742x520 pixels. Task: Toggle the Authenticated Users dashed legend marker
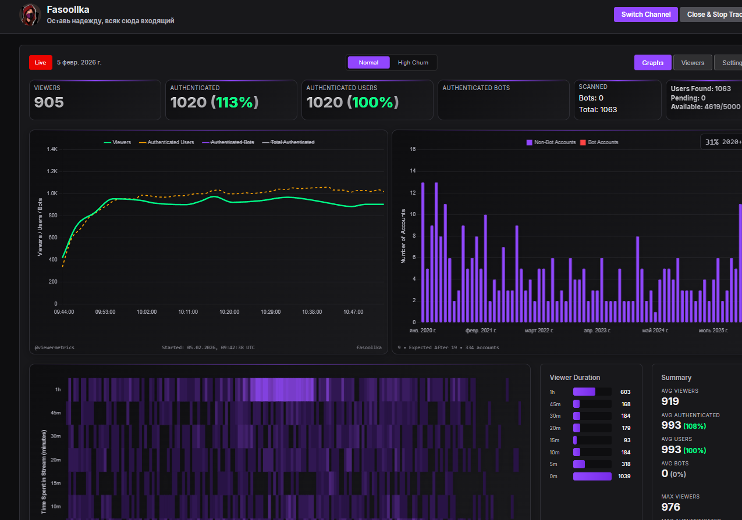(143, 142)
